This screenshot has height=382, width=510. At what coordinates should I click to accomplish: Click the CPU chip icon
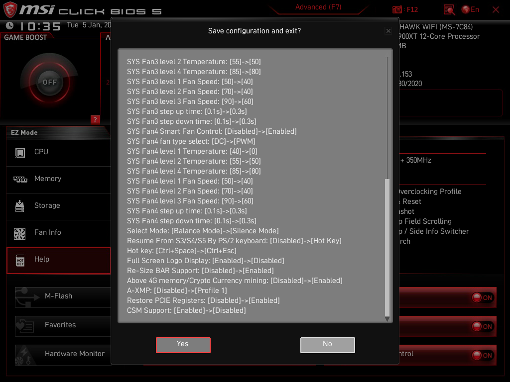tap(20, 152)
